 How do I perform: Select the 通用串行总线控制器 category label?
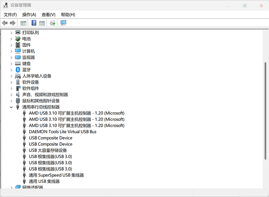pyautogui.click(x=41, y=107)
